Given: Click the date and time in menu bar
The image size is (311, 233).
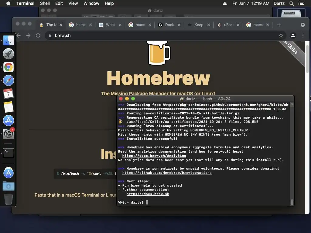Looking at the screenshot, I should 251,3.
